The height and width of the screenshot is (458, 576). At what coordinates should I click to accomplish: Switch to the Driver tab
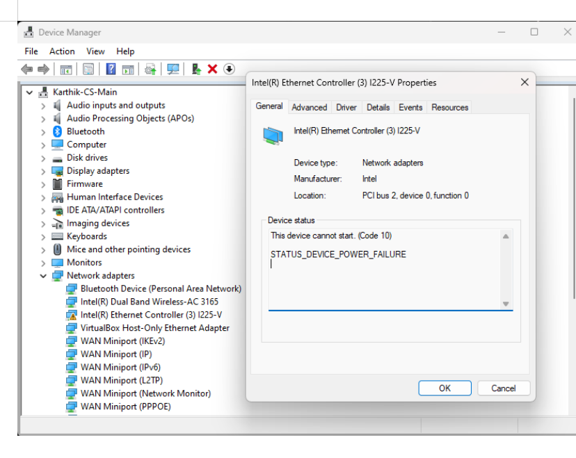(x=346, y=107)
